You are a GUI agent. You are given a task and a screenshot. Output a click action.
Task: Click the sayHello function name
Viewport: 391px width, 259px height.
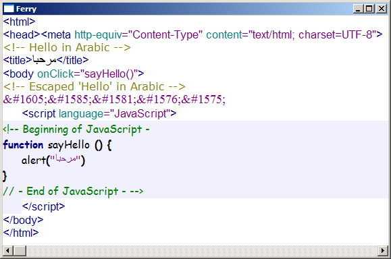click(69, 145)
